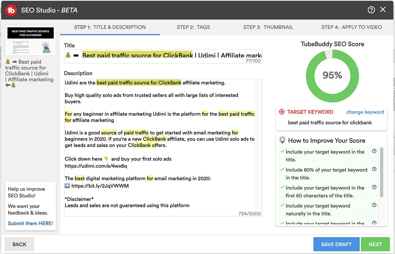Viewport: 395px width, 254px height.
Task: Close the SEO Studio dialog
Action: coord(383,10)
